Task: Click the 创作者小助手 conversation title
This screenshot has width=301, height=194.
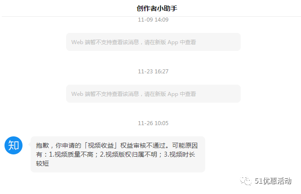Action: 157,8
